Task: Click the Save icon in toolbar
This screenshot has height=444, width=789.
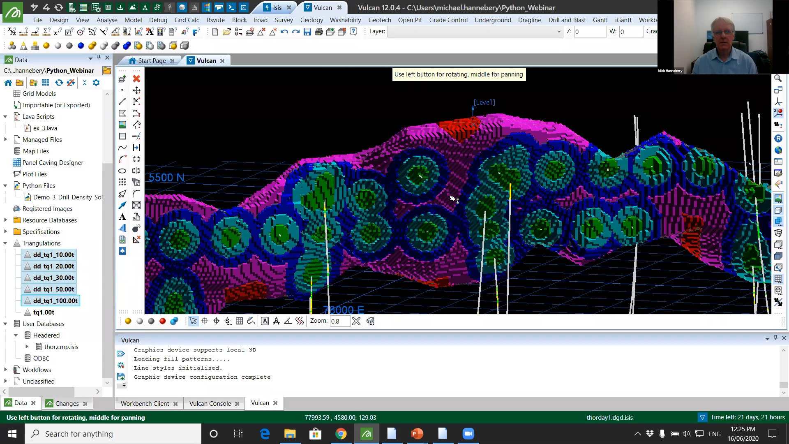Action: pyautogui.click(x=307, y=32)
